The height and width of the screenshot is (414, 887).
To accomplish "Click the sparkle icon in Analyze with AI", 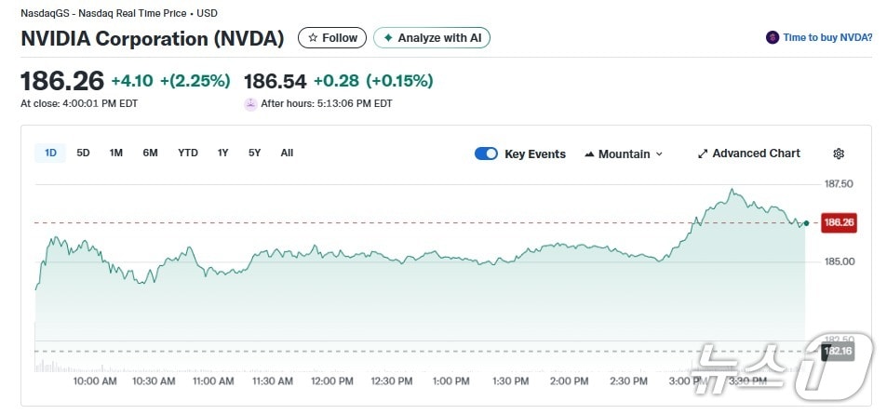I will [388, 38].
